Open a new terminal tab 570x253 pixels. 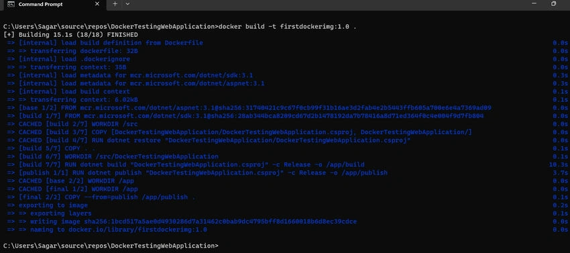pos(115,4)
